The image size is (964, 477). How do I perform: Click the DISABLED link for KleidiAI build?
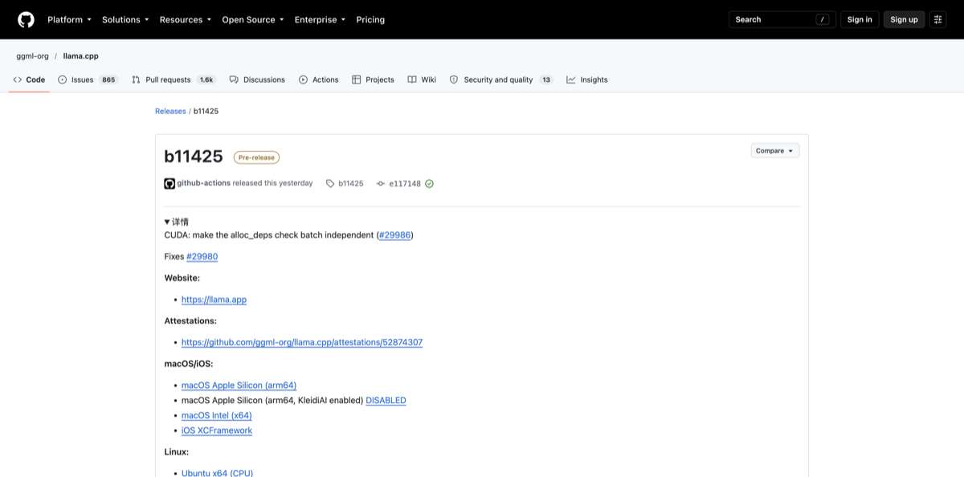coord(386,400)
